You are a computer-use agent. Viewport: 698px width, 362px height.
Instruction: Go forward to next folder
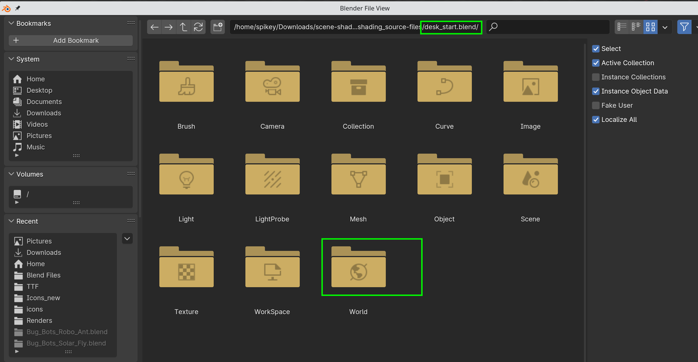pyautogui.click(x=169, y=27)
